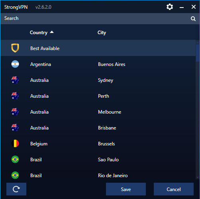Choose the Brisbane server
Screen dimensions: 200x199
(x=107, y=128)
